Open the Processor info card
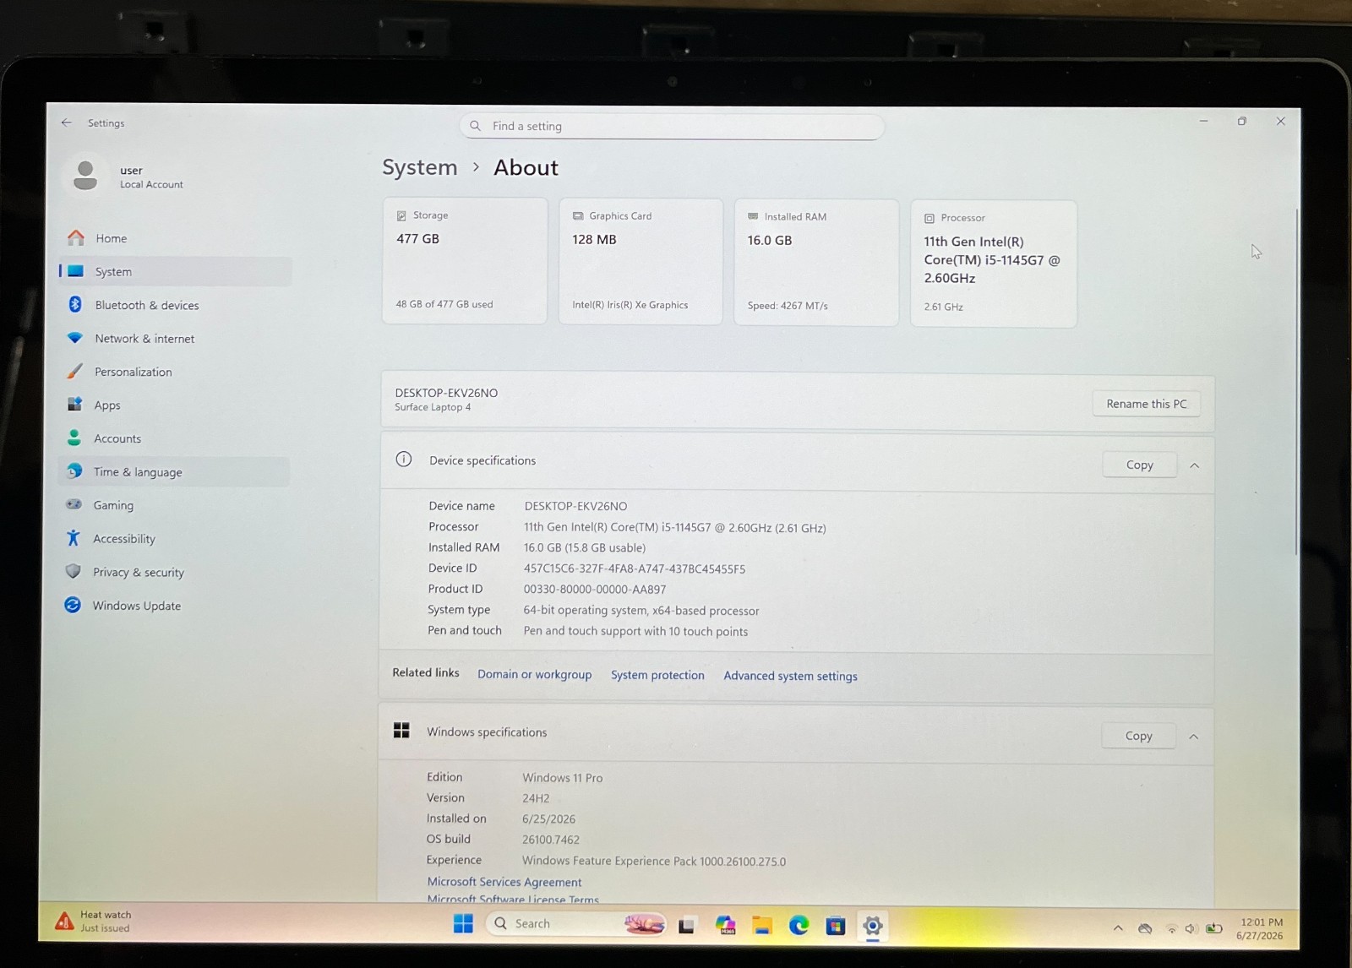 tap(994, 264)
